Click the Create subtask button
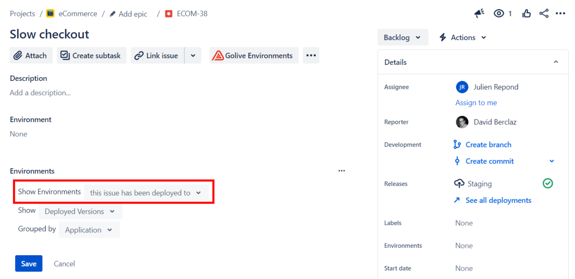 (x=91, y=56)
